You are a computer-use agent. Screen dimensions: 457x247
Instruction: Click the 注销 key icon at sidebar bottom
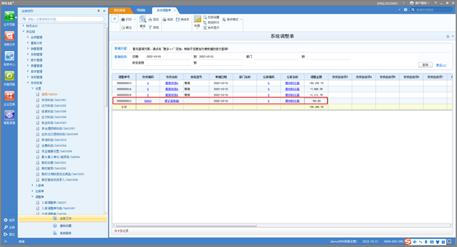(x=5, y=227)
